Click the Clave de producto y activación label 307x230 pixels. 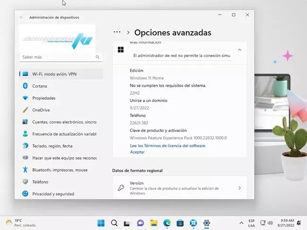point(158,131)
